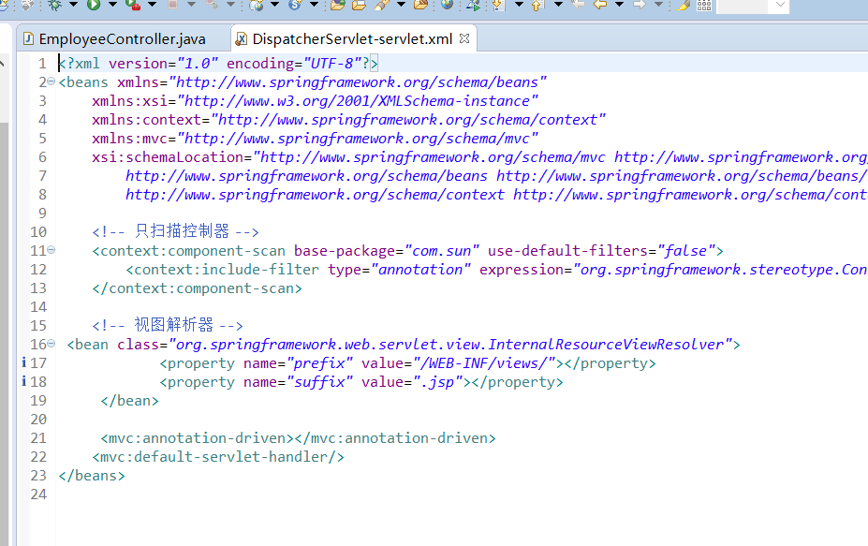Click the green Run button
The image size is (868, 546).
click(x=94, y=5)
